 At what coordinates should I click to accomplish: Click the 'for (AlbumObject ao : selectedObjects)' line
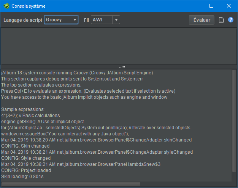click(96, 128)
